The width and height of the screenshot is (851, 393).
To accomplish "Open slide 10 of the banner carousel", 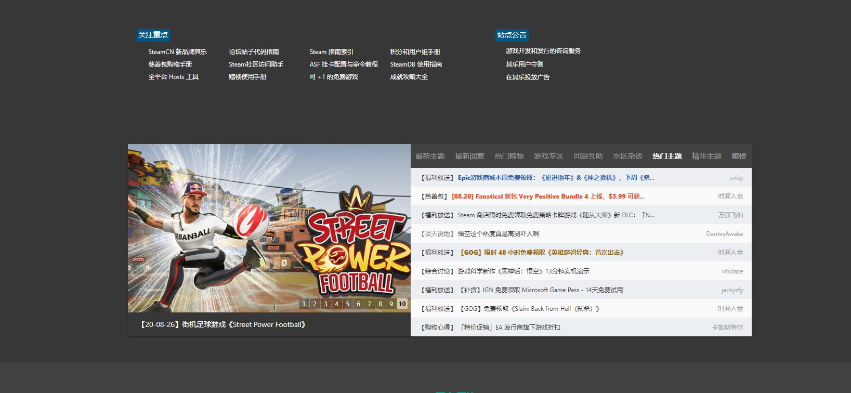I will click(402, 304).
